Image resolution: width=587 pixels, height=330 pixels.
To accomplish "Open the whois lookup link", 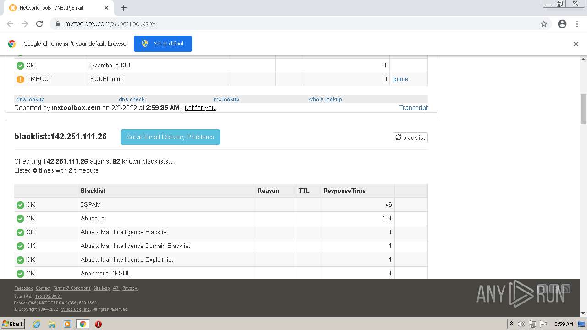I will [325, 99].
